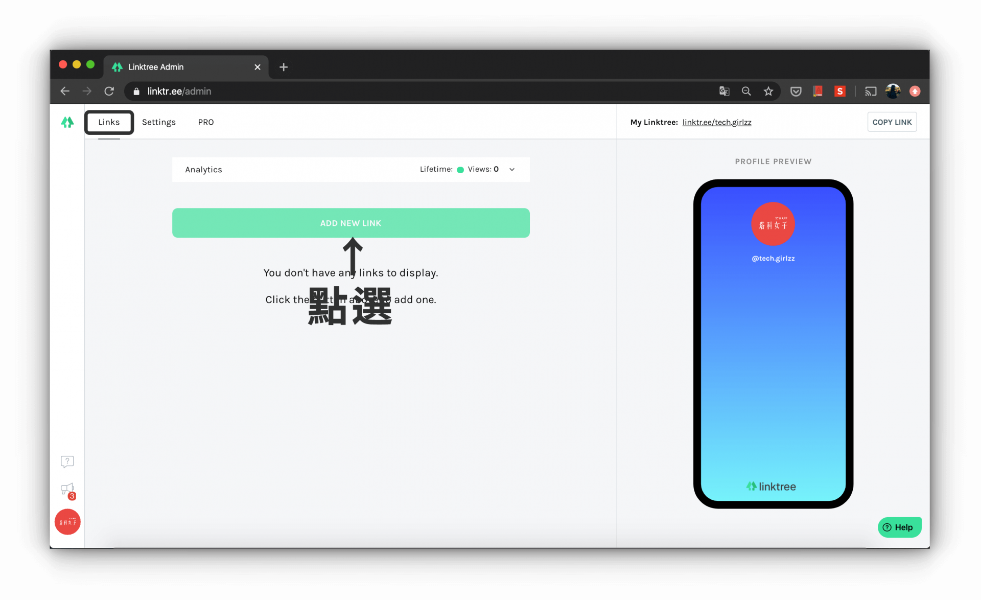
Task: Click the COPY LINK button
Action: coord(892,122)
